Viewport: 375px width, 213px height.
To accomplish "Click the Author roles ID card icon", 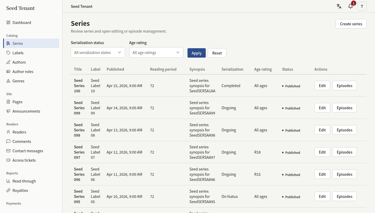I will point(8,71).
